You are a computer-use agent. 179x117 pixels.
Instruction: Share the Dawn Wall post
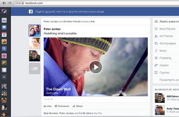pos(78,106)
